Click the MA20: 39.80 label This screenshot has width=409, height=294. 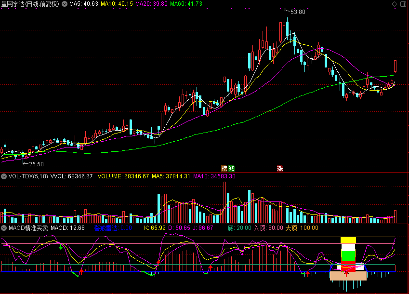point(151,4)
